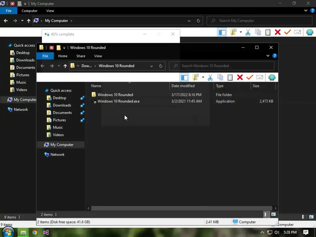Open View tab in Windows 10 Rounded window
This screenshot has width=316, height=237.
coord(98,56)
